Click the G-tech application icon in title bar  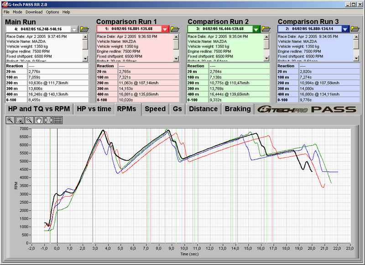5,5
